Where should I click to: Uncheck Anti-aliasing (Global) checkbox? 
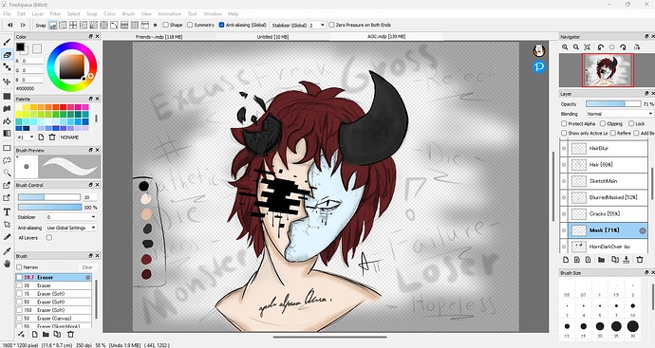(x=221, y=25)
